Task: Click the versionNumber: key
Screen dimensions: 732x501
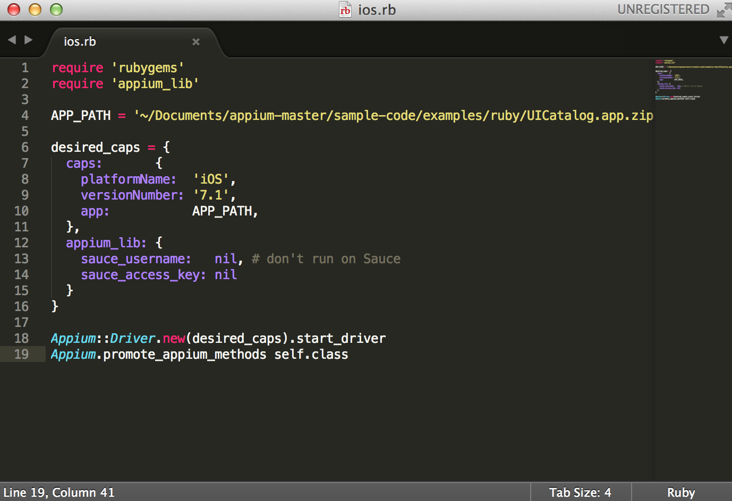Action: 132,195
